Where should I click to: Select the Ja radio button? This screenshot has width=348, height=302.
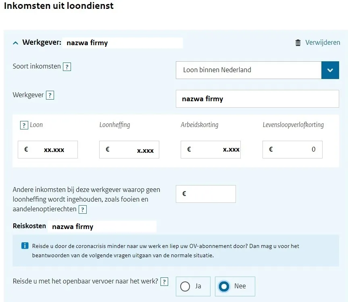pyautogui.click(x=185, y=286)
